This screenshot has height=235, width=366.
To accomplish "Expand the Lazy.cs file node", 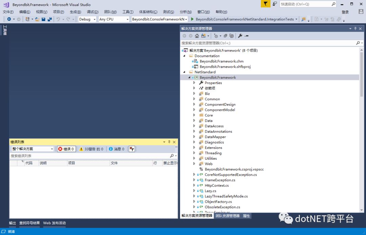I will click(x=194, y=191).
